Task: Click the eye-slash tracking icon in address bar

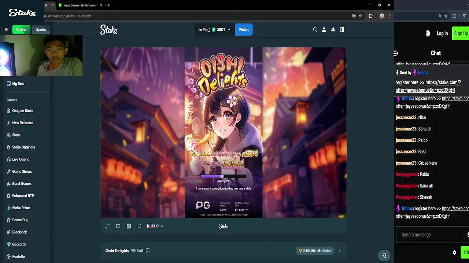Action: [x=354, y=16]
